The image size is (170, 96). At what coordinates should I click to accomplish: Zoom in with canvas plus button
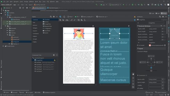click(x=133, y=78)
